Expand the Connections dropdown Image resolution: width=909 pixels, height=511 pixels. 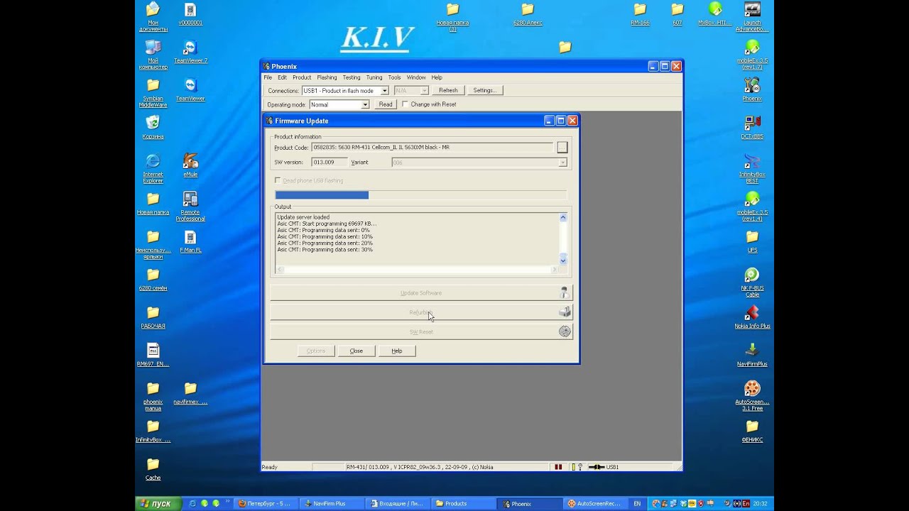click(384, 91)
